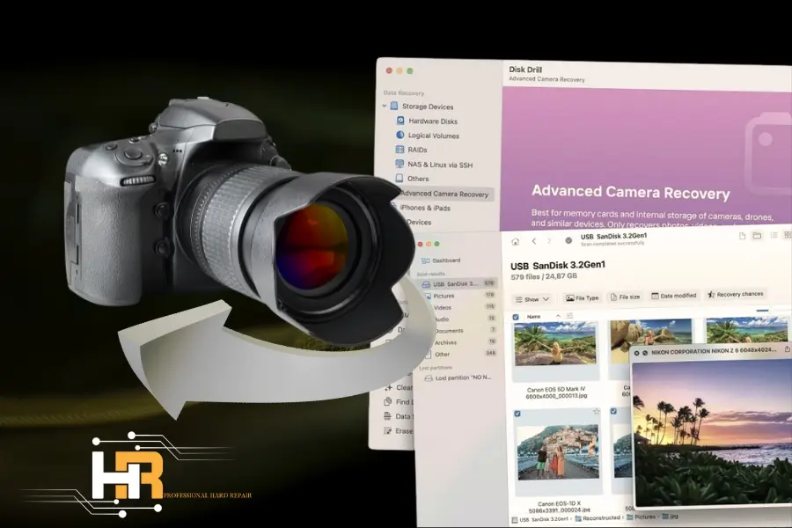Click the Hardware Disks sidebar icon
The width and height of the screenshot is (792, 528).
400,121
